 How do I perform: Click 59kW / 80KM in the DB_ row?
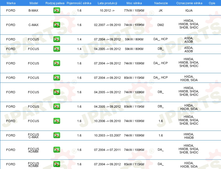(134, 49)
